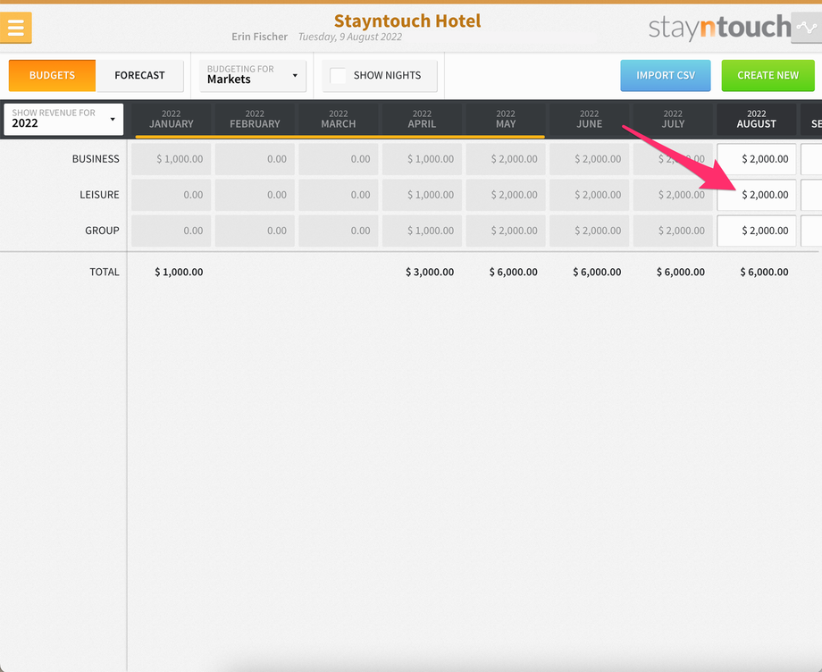Click the LEISURE row label
Image resolution: width=822 pixels, height=672 pixels.
point(99,195)
